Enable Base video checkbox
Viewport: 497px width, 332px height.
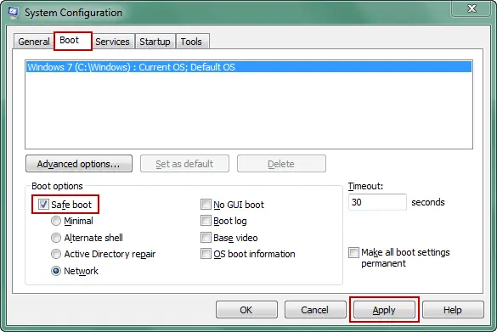tap(206, 237)
